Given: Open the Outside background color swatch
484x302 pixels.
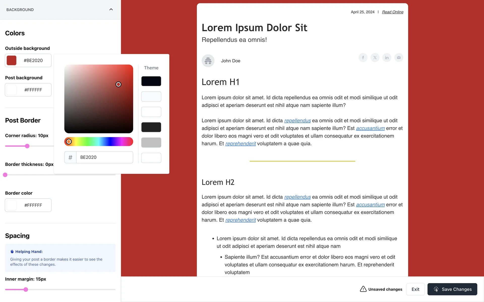Looking at the screenshot, I should [x=12, y=60].
